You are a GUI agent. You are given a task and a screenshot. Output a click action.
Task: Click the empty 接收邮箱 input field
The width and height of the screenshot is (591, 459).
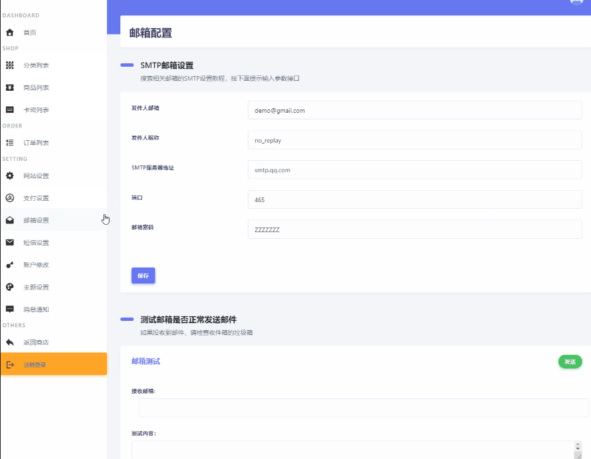[363, 408]
